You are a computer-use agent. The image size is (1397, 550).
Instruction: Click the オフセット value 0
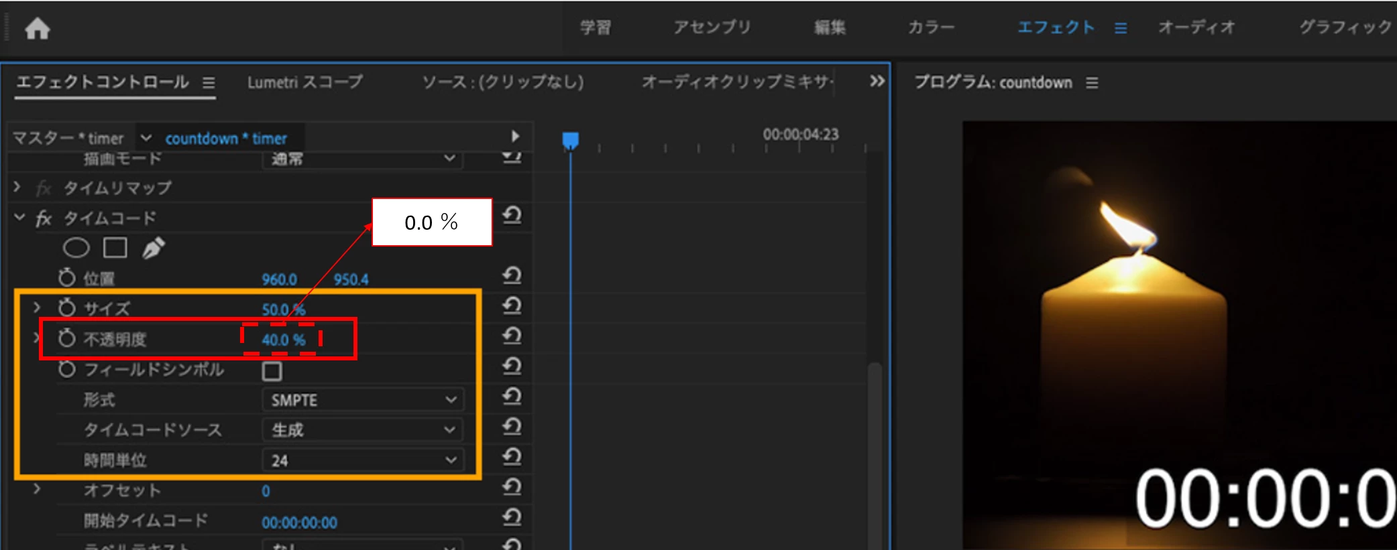[266, 491]
